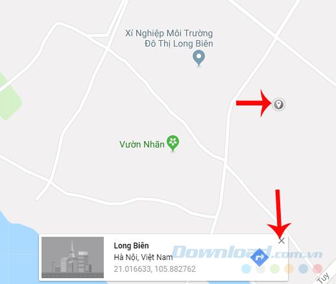Click the red watermark dot
The image size is (336, 284).
pyautogui.click(x=317, y=268)
